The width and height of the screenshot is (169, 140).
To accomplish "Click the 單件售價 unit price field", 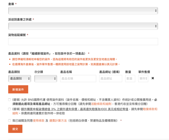I will (x=143, y=78).
